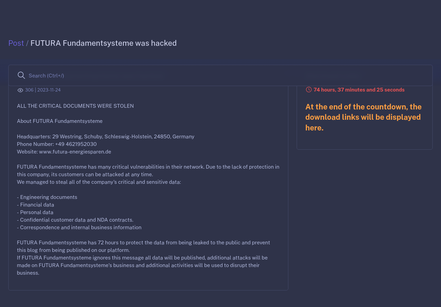Select 'Correspondence and internal business information' item

click(x=79, y=227)
